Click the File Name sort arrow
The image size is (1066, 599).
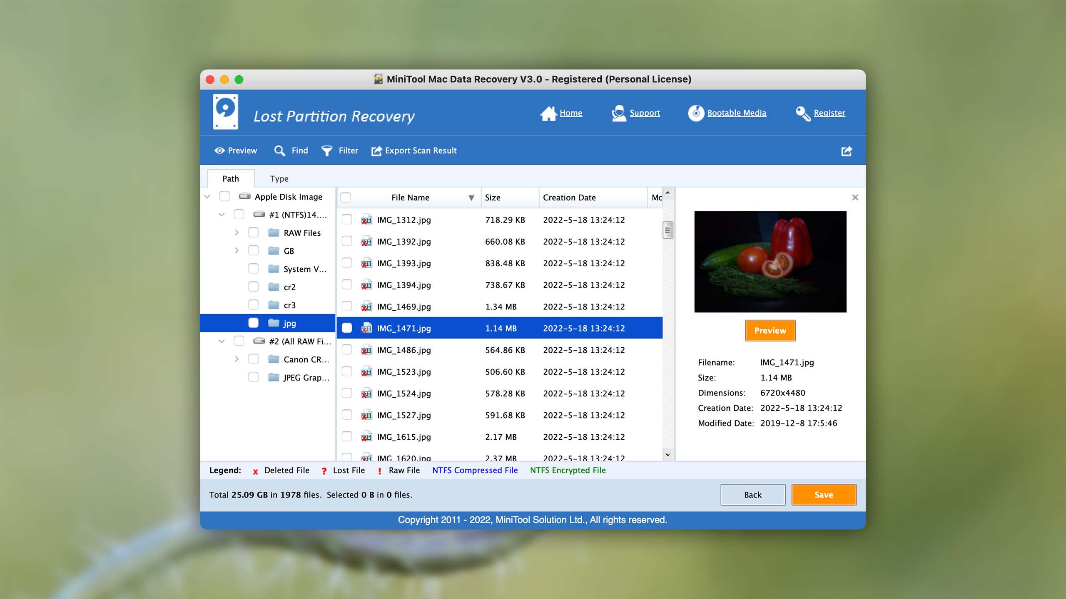point(471,198)
